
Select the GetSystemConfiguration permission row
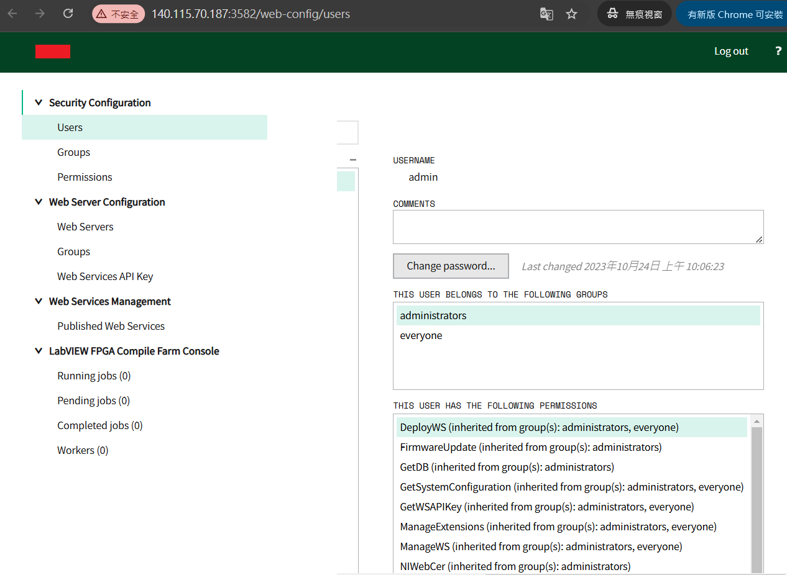(572, 487)
